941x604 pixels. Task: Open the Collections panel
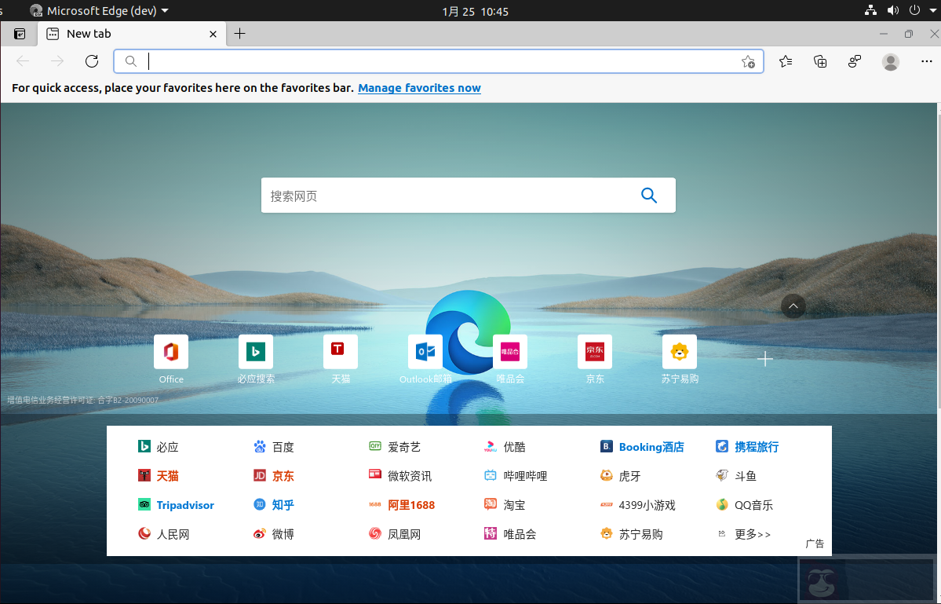click(819, 60)
